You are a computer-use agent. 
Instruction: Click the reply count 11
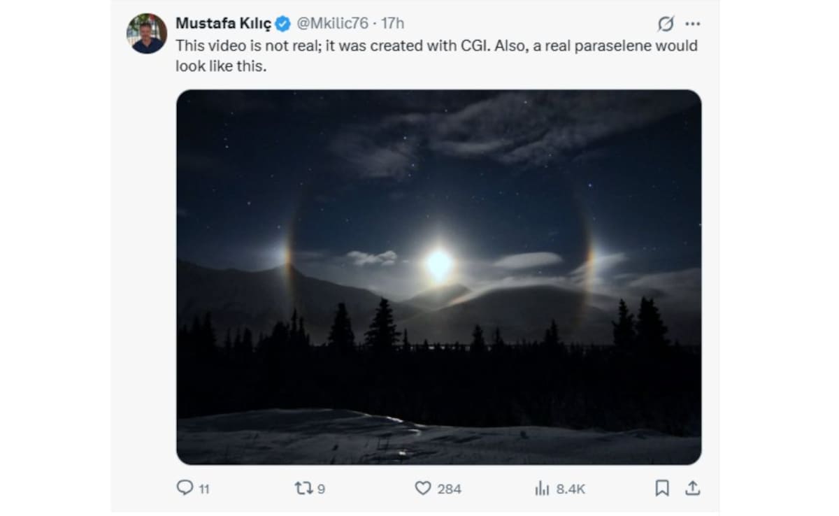pos(203,489)
